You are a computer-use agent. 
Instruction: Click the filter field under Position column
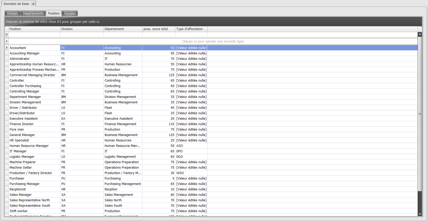(x=34, y=35)
